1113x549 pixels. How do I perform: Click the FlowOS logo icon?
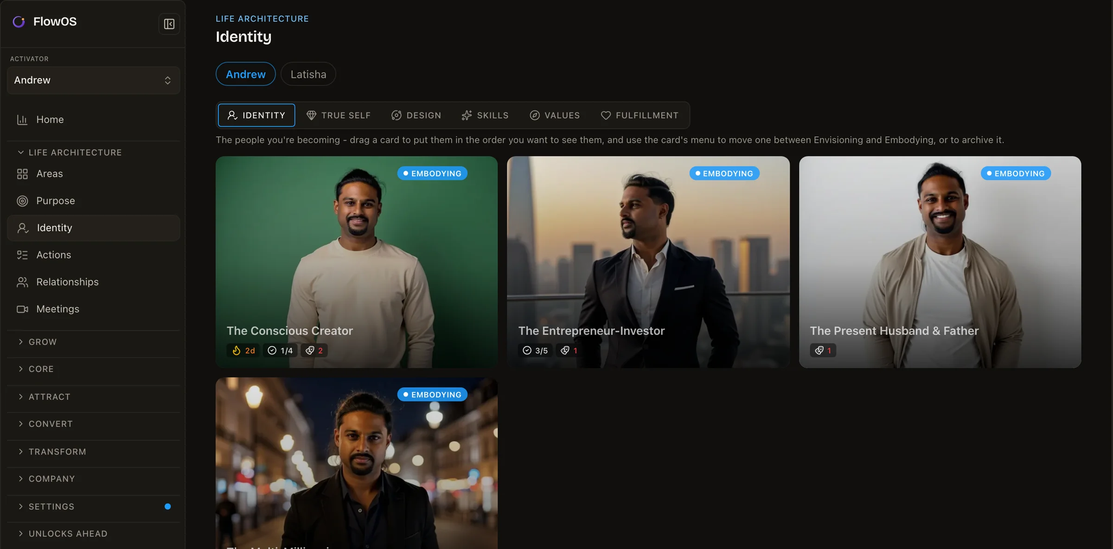click(x=19, y=22)
